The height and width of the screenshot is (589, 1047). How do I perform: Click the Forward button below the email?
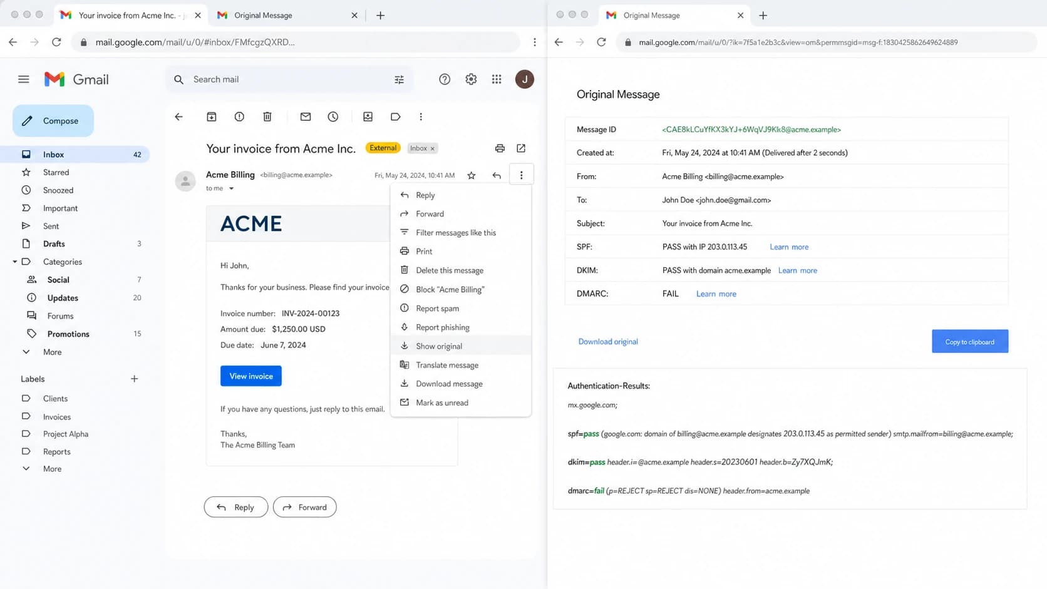pos(305,507)
